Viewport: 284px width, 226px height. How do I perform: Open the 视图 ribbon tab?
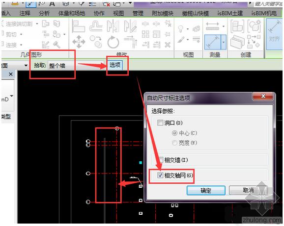[x=118, y=13]
